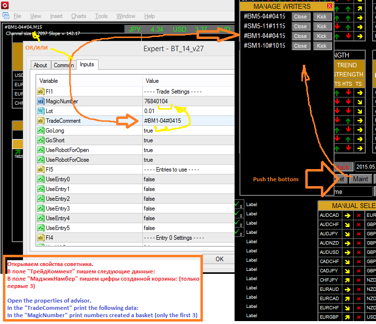
Task: Click the FI4 string variable icon
Action: [41, 238]
